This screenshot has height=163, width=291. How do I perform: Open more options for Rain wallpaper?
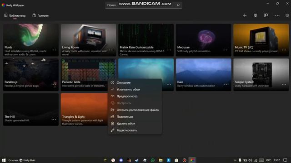point(226,85)
